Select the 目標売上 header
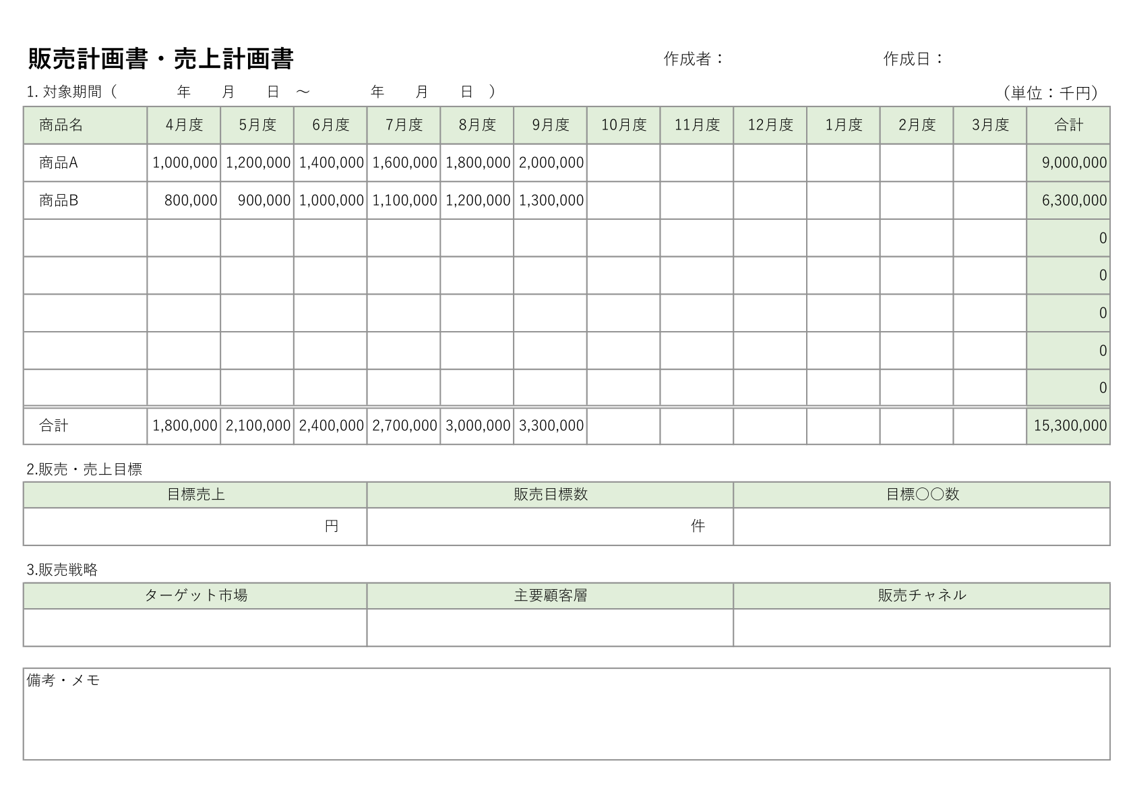The image size is (1135, 803). click(195, 495)
